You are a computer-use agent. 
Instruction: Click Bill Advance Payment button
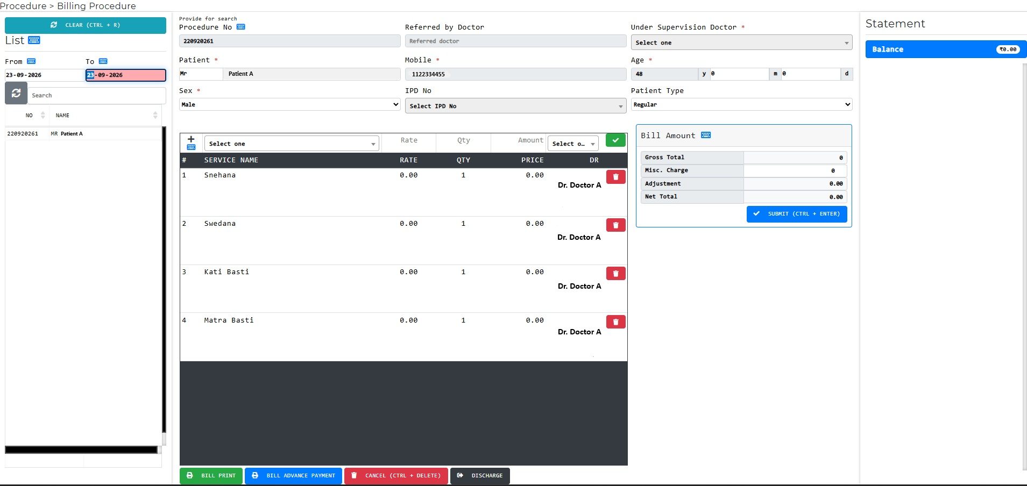click(x=293, y=476)
